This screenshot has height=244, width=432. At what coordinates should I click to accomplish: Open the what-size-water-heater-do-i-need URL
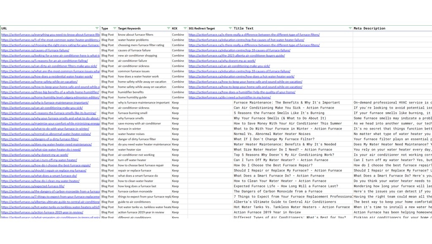pos(41,149)
